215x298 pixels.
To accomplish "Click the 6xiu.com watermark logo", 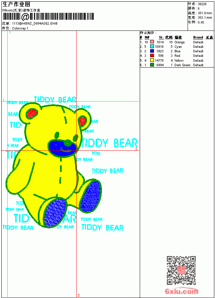I will (181, 291).
